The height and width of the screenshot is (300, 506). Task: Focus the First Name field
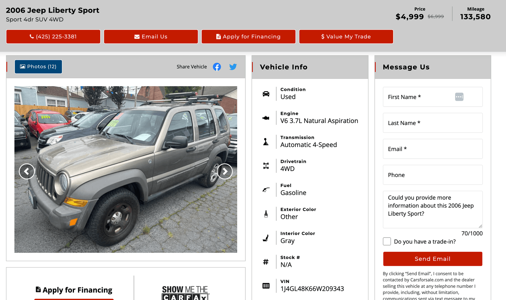pyautogui.click(x=433, y=97)
